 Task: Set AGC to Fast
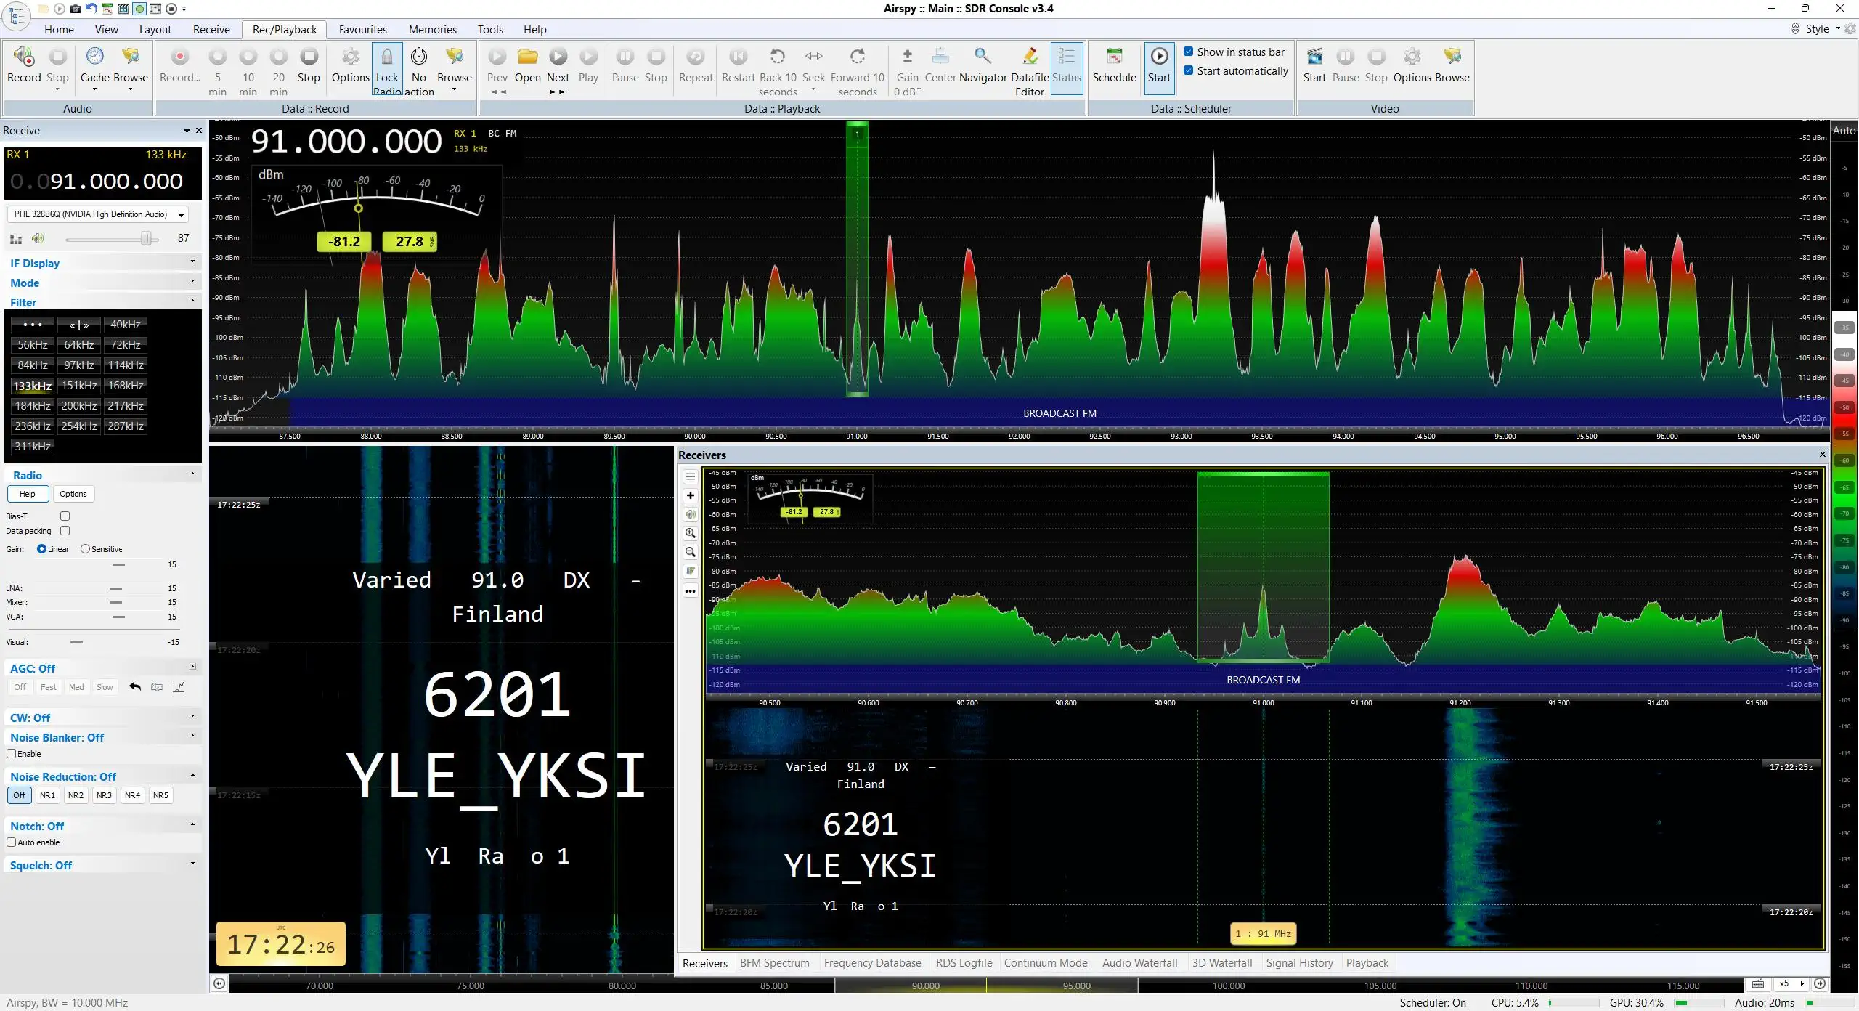pyautogui.click(x=48, y=687)
